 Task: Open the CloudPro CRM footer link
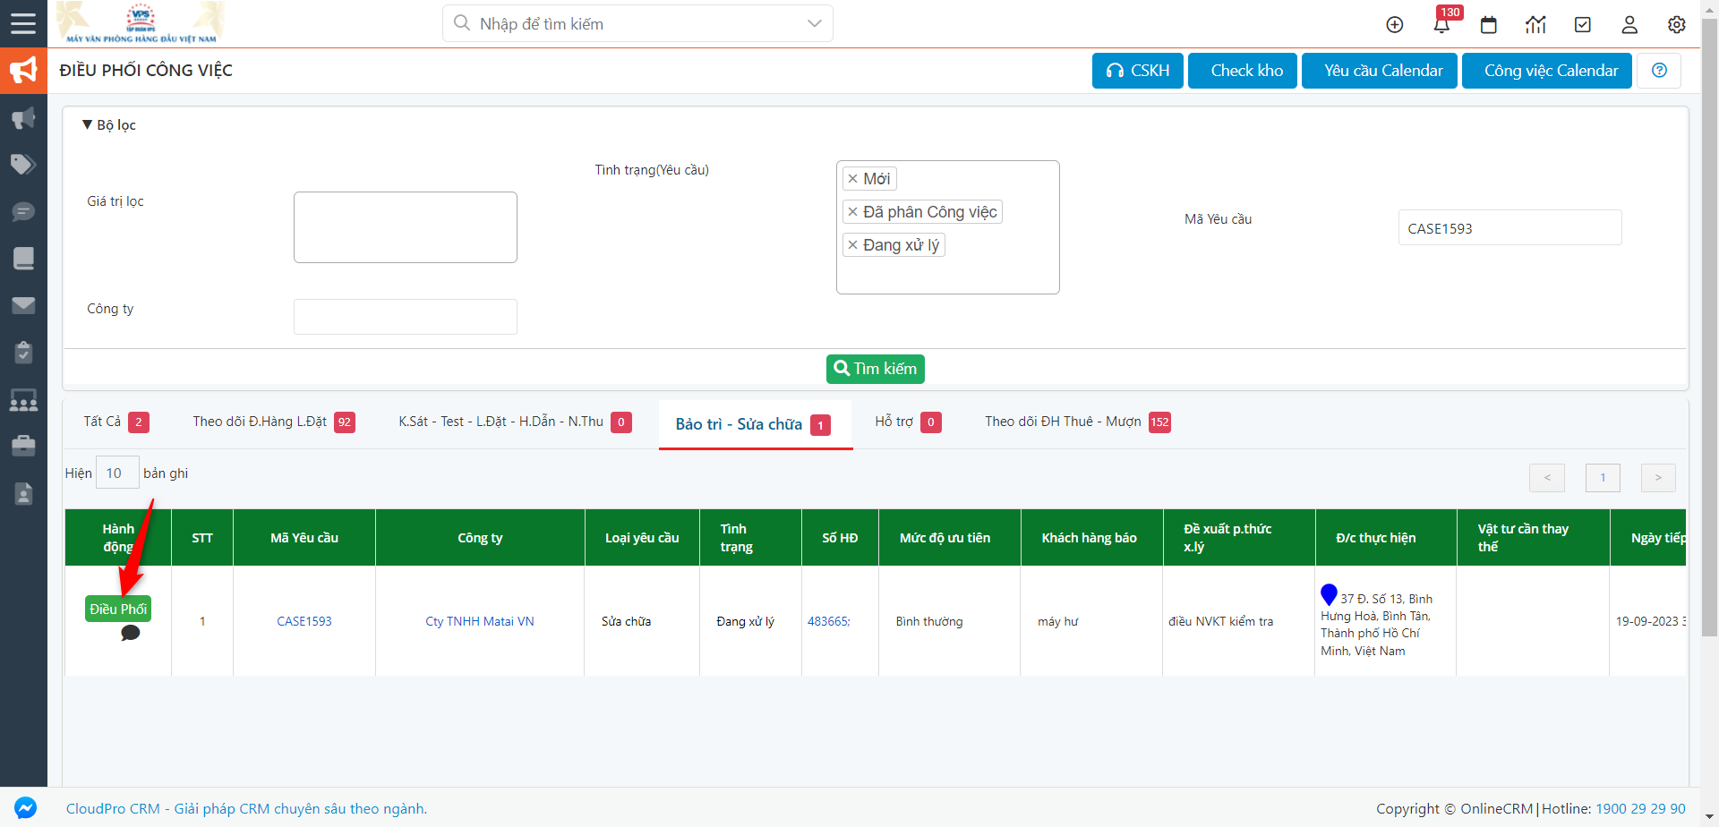point(246,808)
